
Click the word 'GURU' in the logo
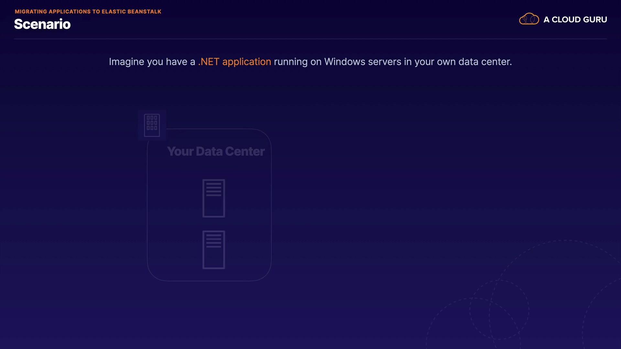[x=595, y=20]
